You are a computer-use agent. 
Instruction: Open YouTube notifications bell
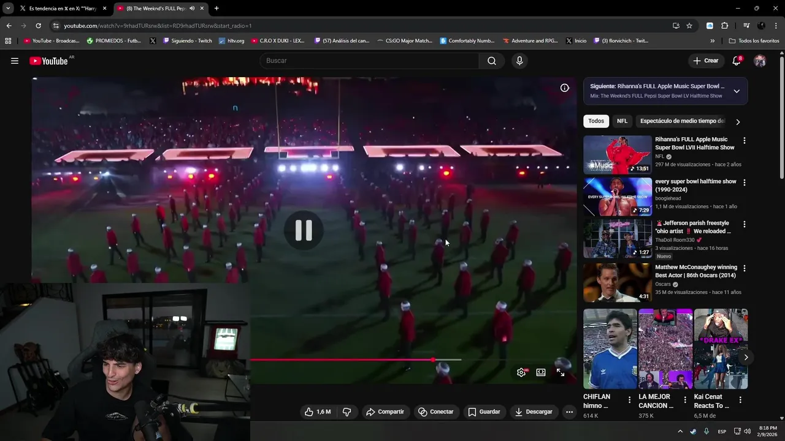(737, 61)
